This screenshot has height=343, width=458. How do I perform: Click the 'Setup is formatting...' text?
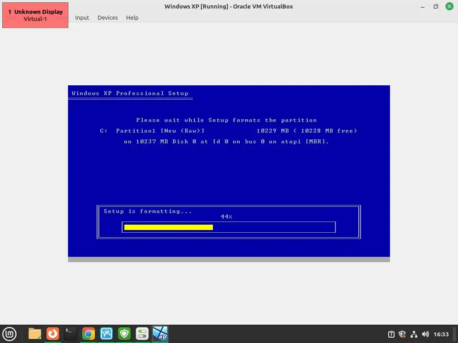click(148, 211)
